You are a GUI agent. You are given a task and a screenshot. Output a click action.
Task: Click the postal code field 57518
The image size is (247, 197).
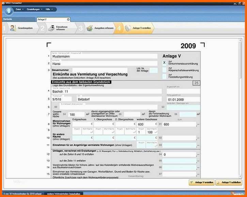point(61,99)
